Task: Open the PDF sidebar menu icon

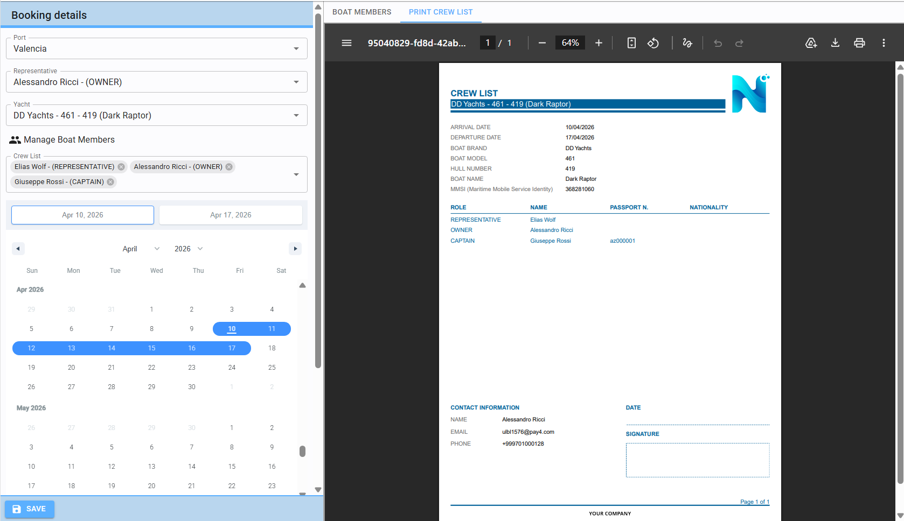Action: (346, 43)
